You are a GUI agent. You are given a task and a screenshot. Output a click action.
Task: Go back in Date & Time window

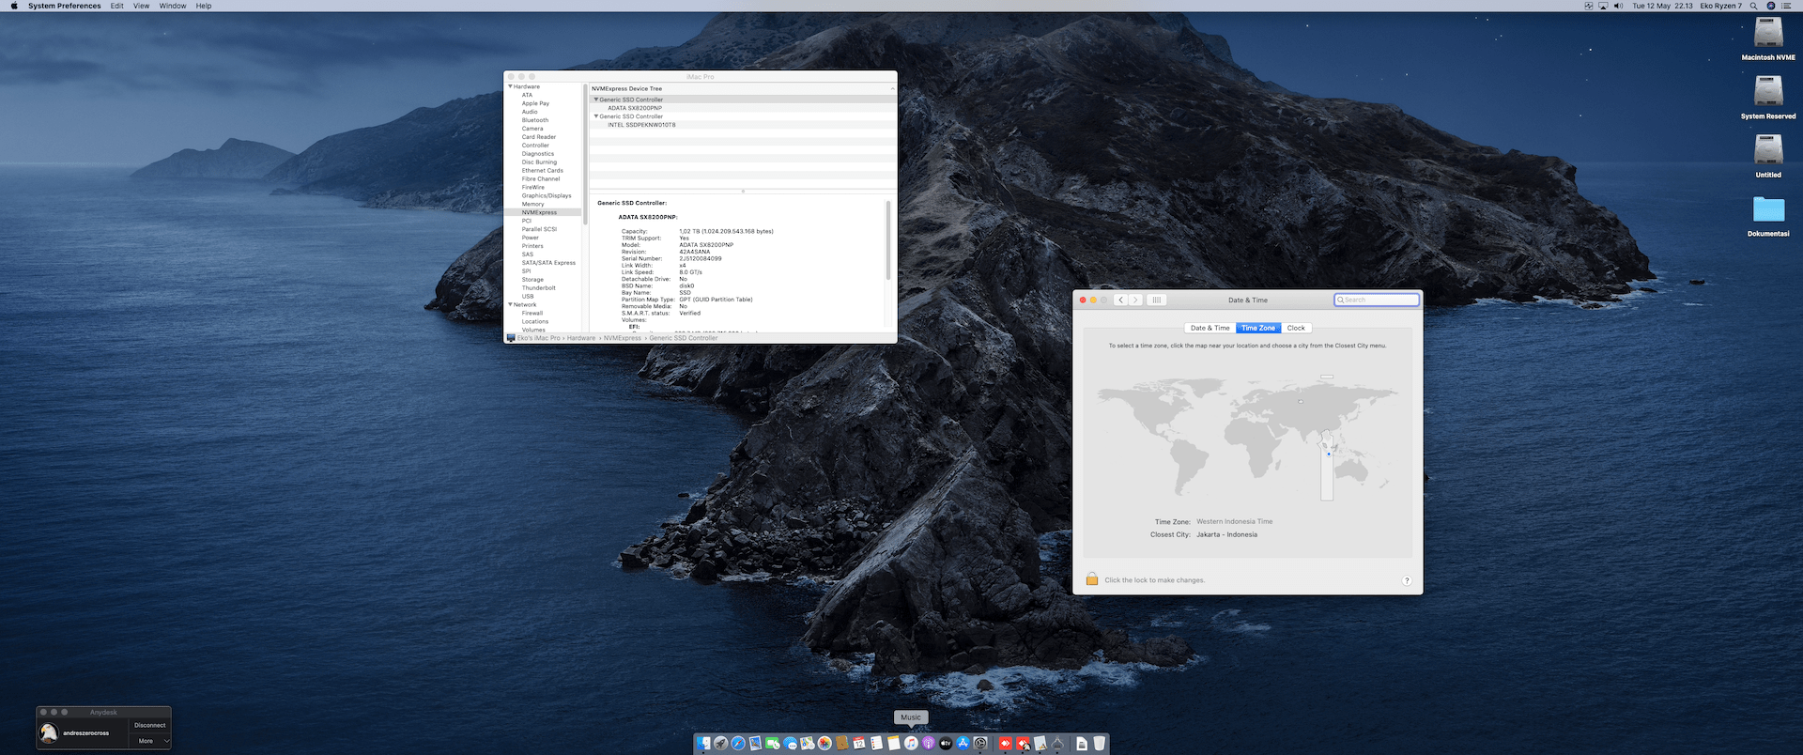(x=1120, y=300)
